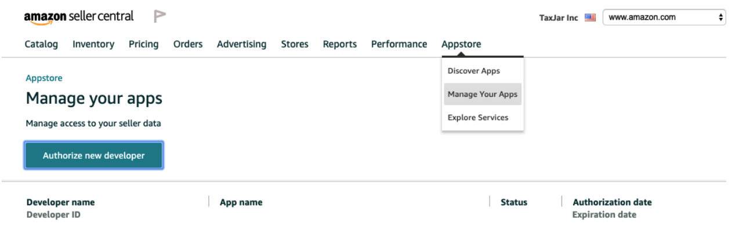Open the Advertising menu

242,44
